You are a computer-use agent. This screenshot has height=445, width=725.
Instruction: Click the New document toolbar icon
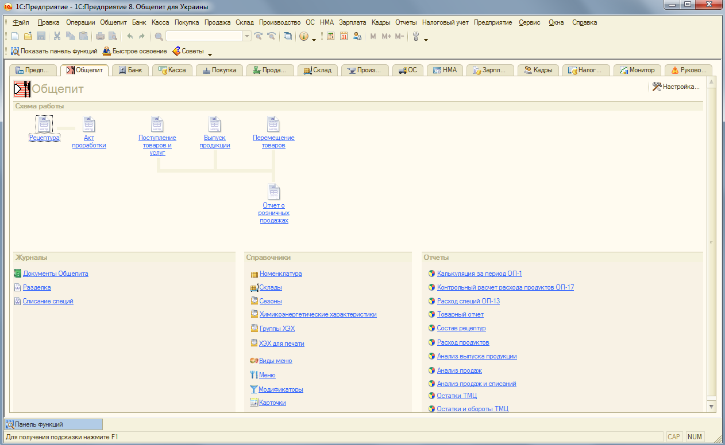coord(15,36)
